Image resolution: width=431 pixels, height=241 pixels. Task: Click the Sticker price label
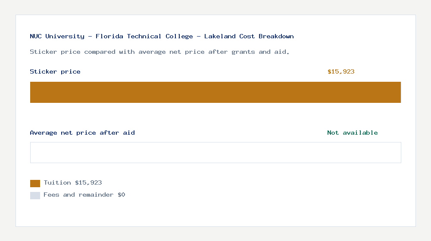[55, 72]
